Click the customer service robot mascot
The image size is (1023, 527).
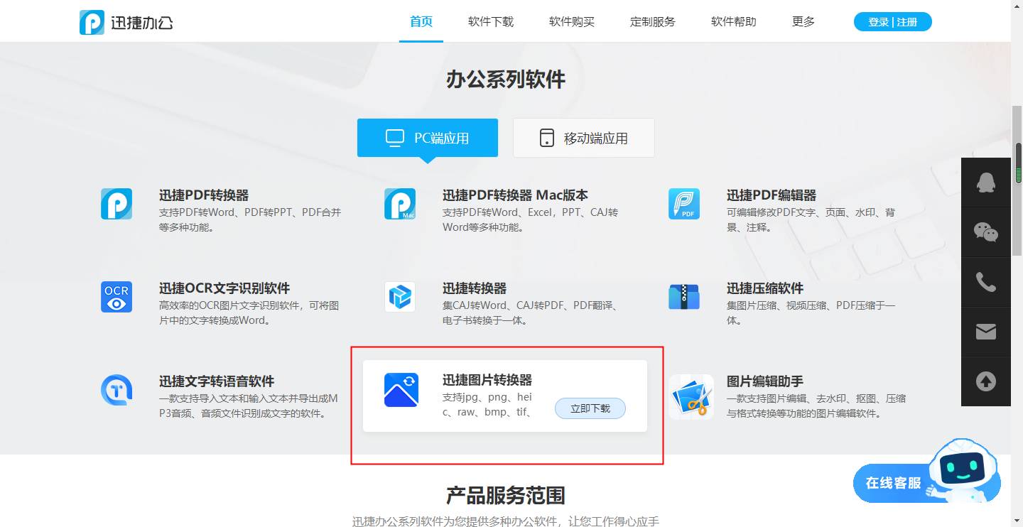(963, 469)
